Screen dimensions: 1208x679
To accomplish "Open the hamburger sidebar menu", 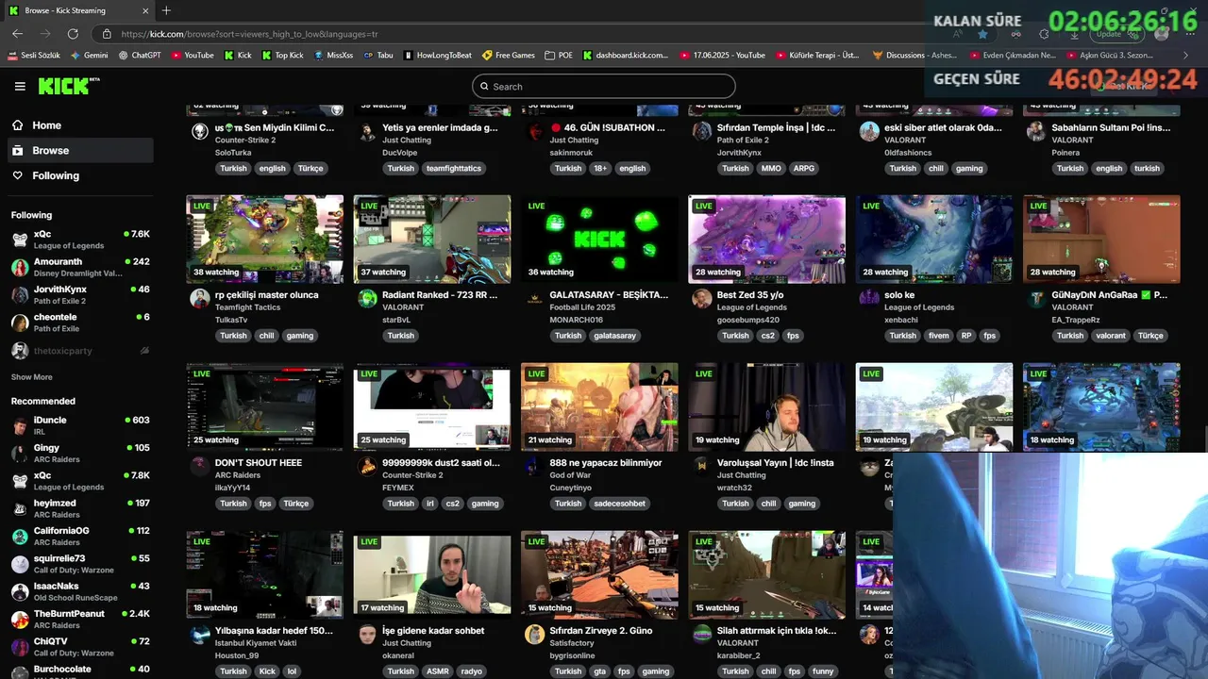I will click(20, 86).
